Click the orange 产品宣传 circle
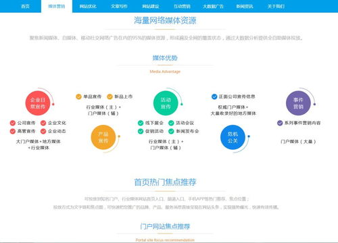338x243 pixels. (103, 137)
